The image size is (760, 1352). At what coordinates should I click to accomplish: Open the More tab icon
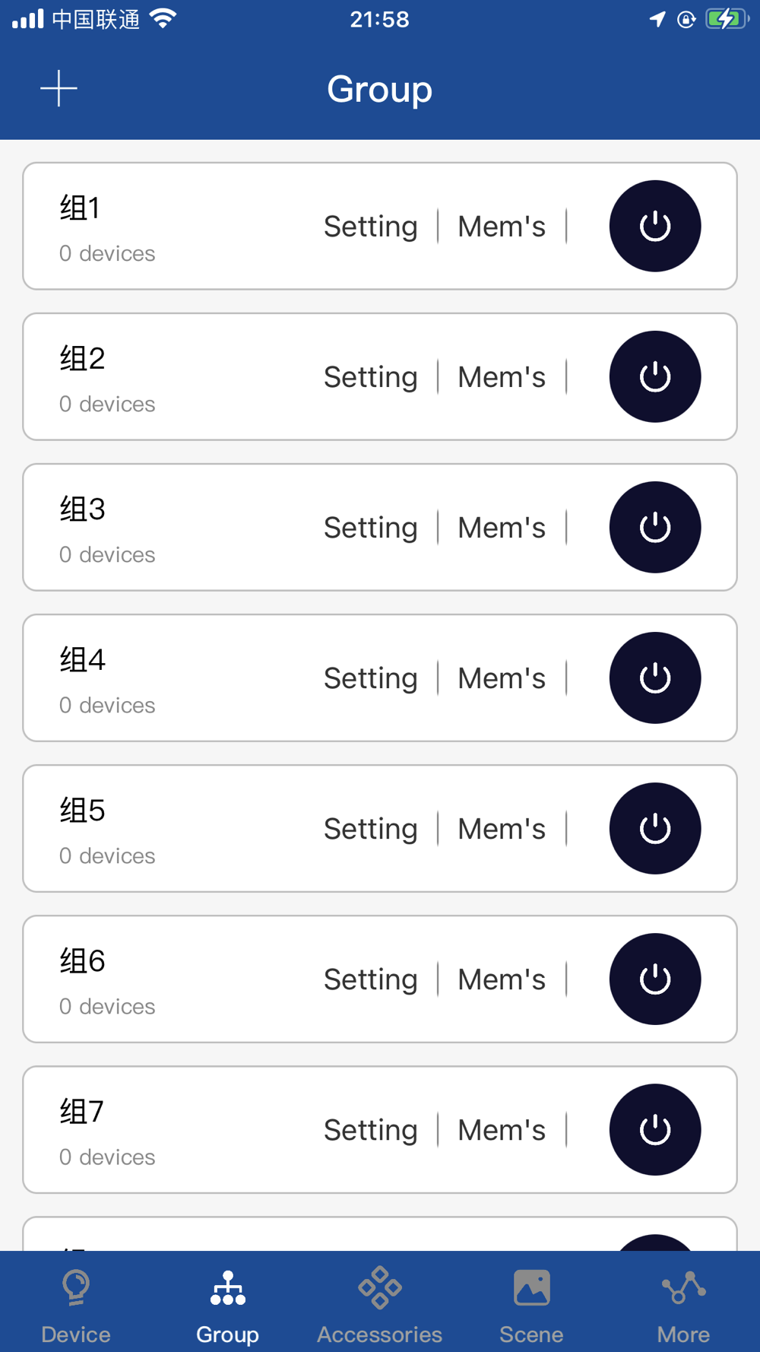click(684, 1287)
